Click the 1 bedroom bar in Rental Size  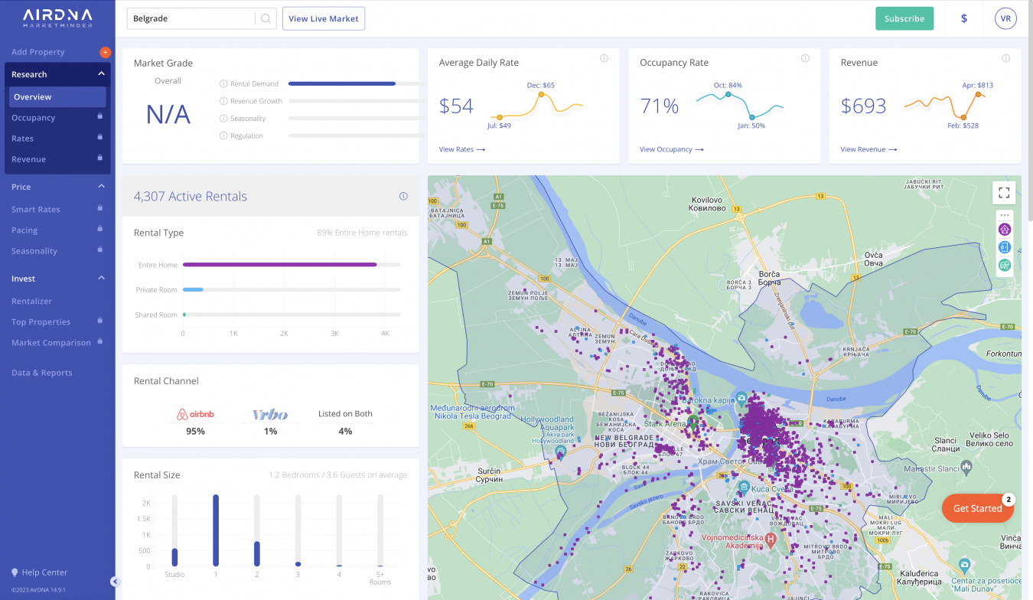216,530
